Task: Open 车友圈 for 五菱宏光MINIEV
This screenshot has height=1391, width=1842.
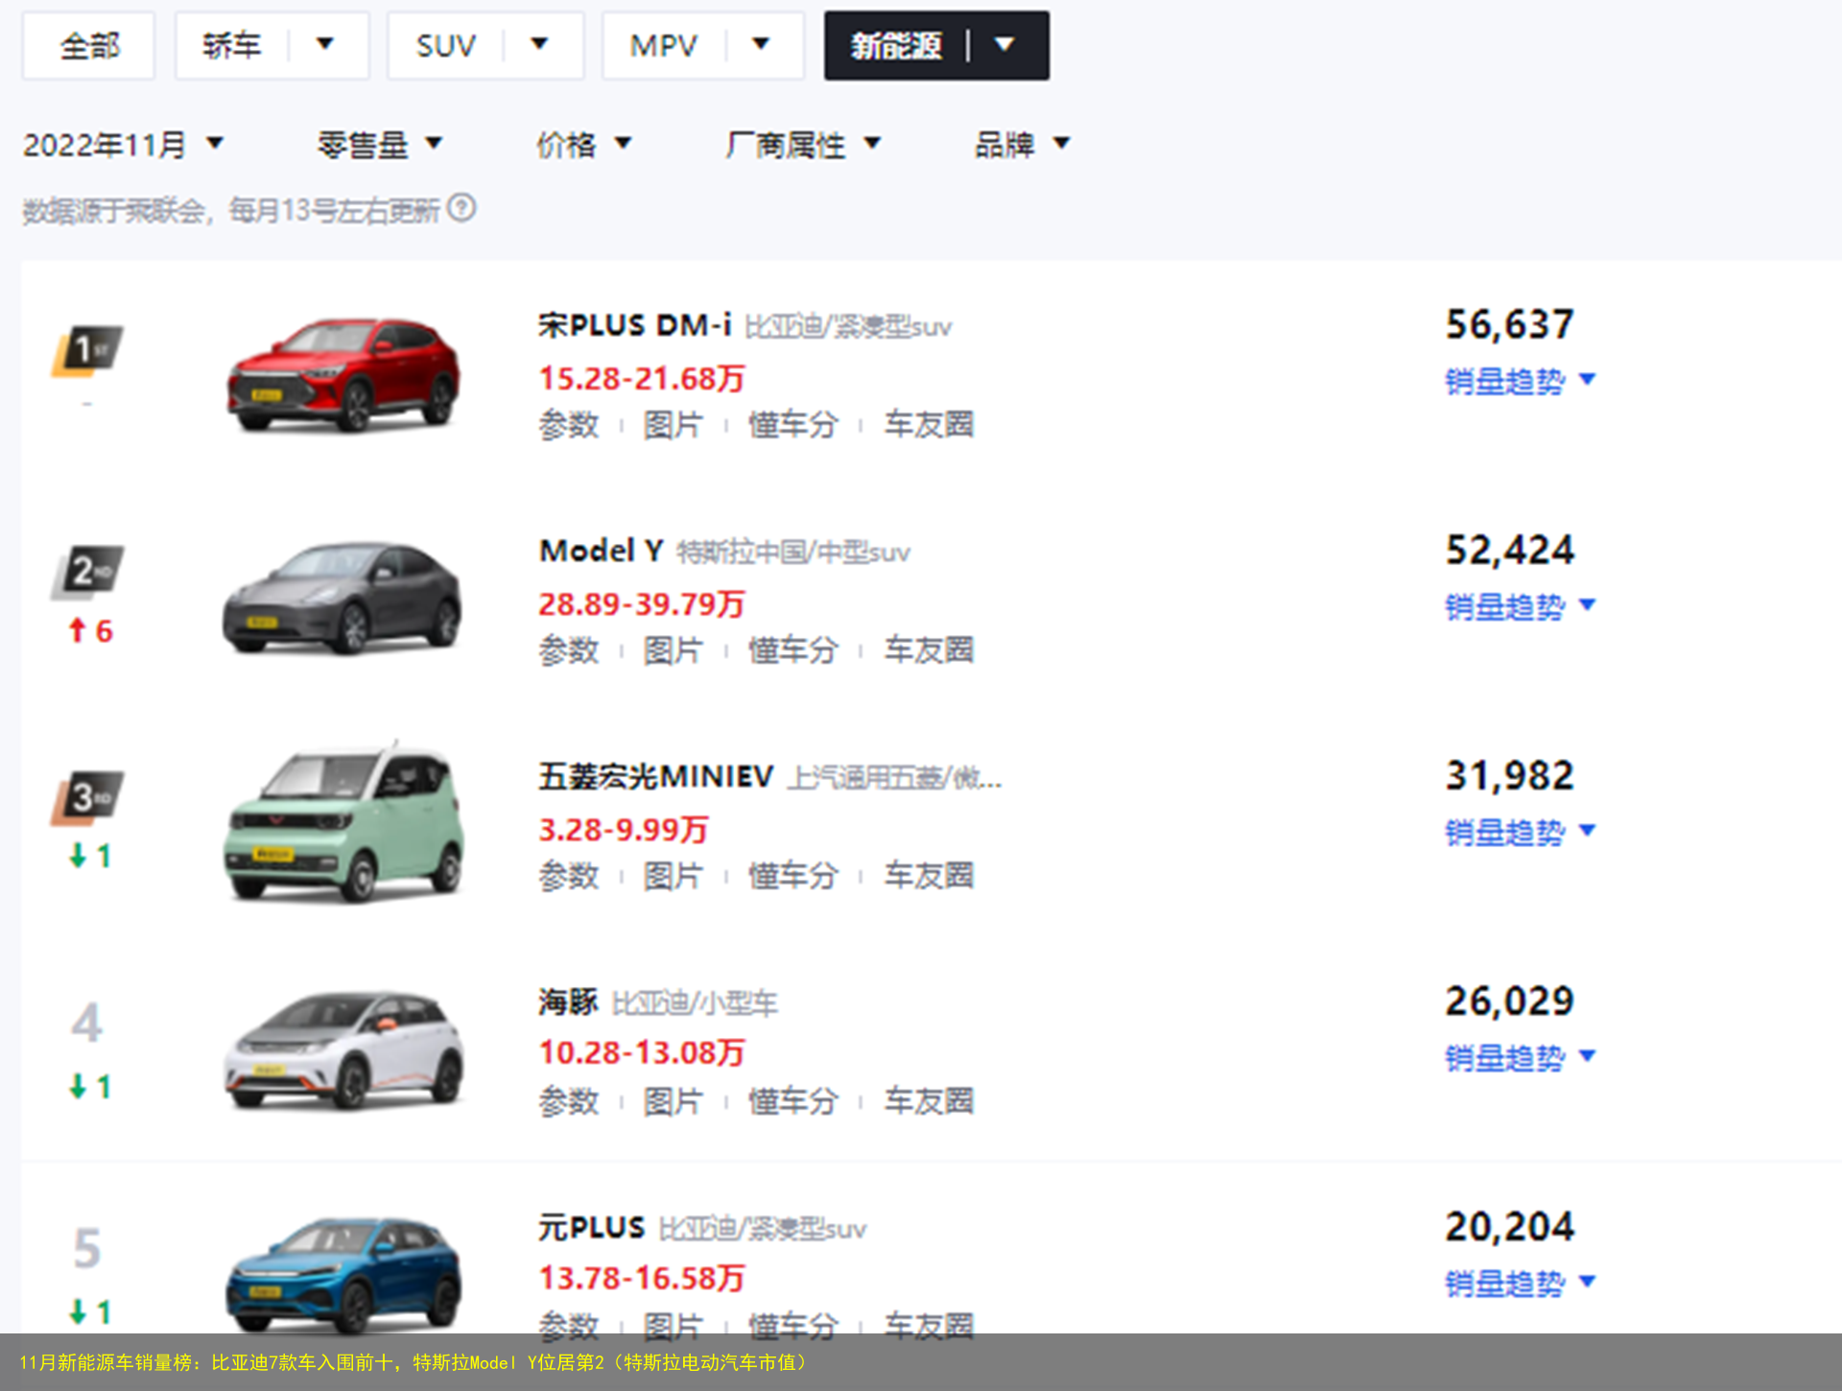Action: [x=929, y=875]
